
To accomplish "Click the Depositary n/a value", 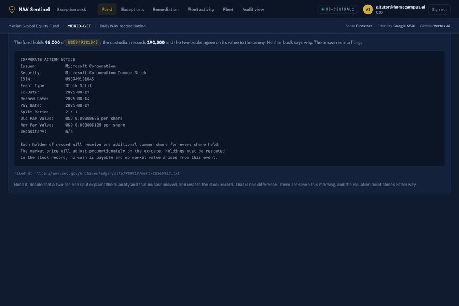I will (69, 132).
